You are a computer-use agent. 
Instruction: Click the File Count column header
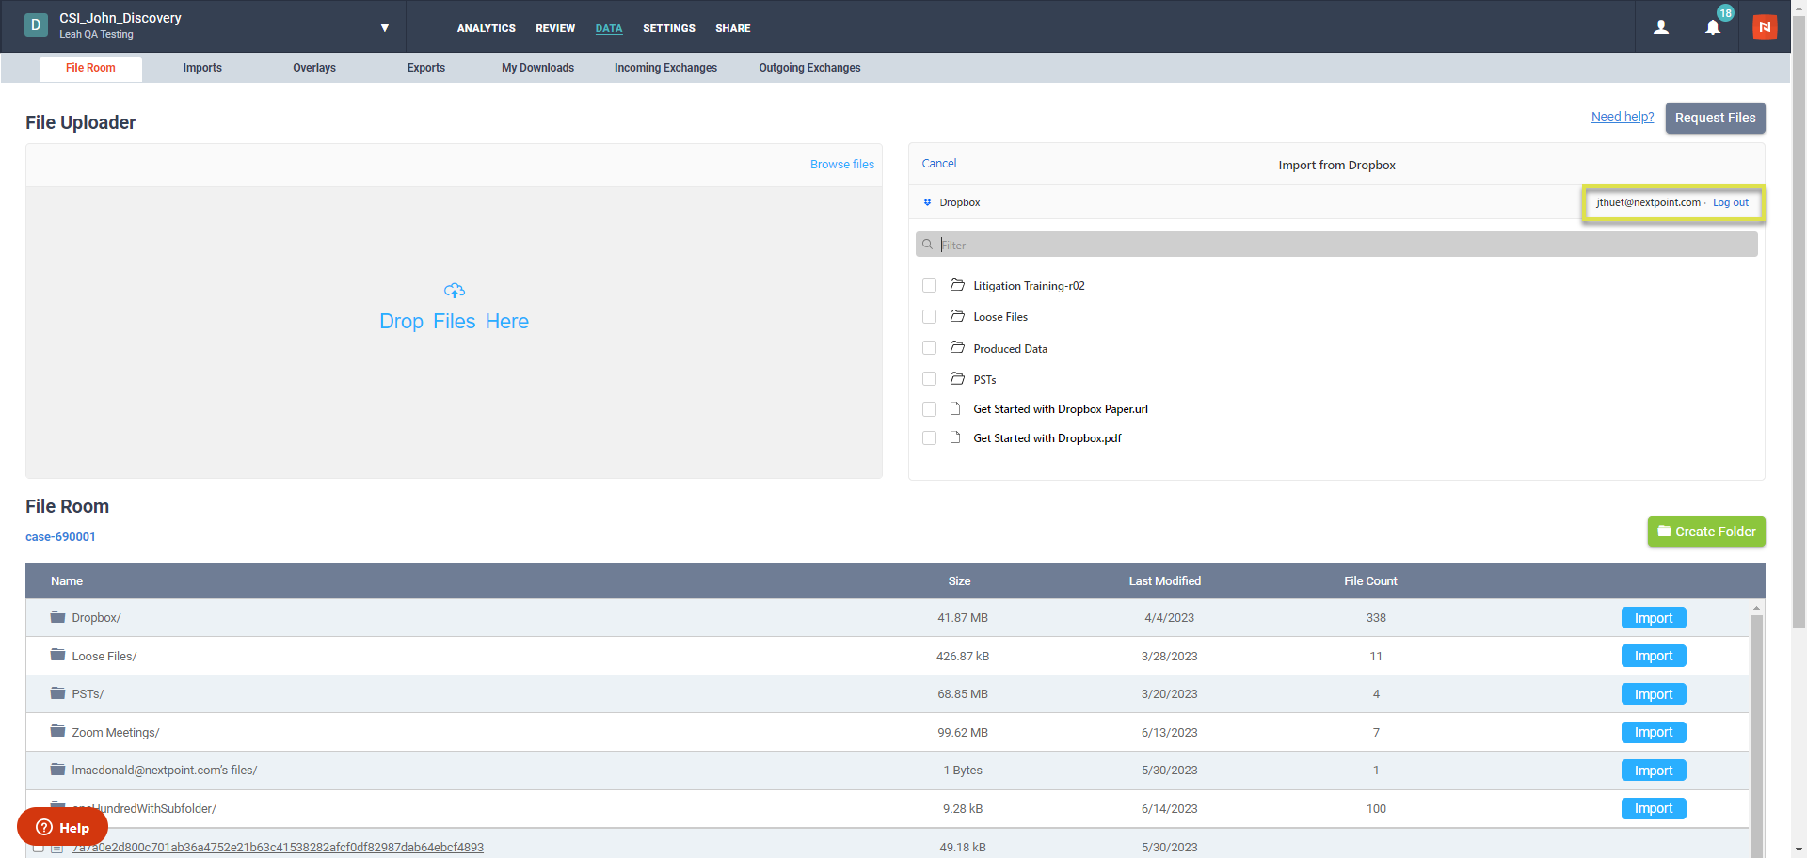[1370, 581]
